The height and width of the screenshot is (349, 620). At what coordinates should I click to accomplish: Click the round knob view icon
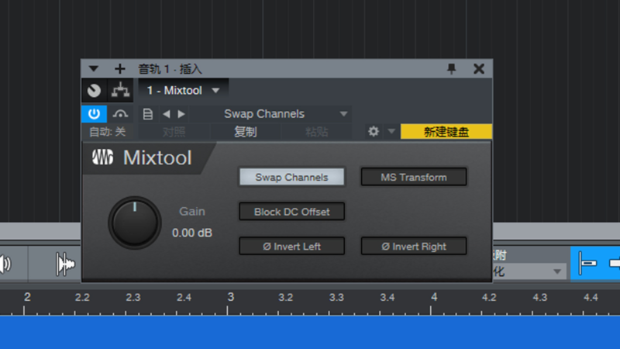coord(94,90)
